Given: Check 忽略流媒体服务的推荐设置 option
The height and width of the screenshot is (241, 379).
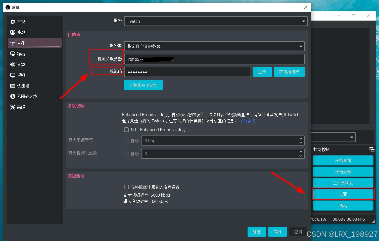Looking at the screenshot, I should coord(126,187).
